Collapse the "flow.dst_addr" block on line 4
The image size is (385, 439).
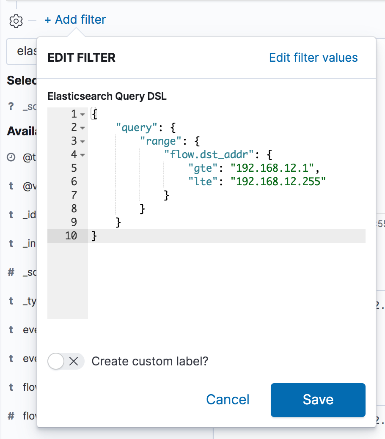coord(82,154)
